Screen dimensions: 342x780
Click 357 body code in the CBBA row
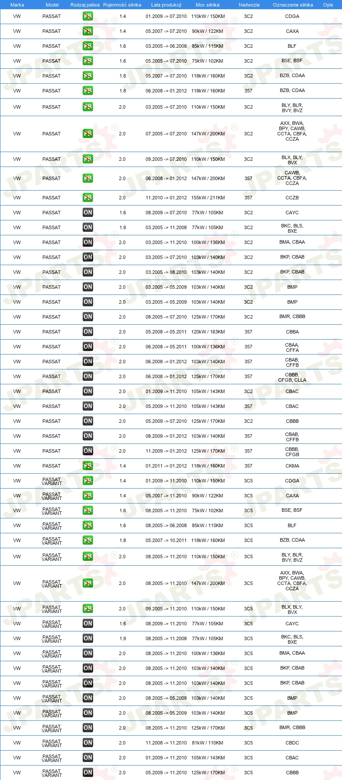point(248,332)
